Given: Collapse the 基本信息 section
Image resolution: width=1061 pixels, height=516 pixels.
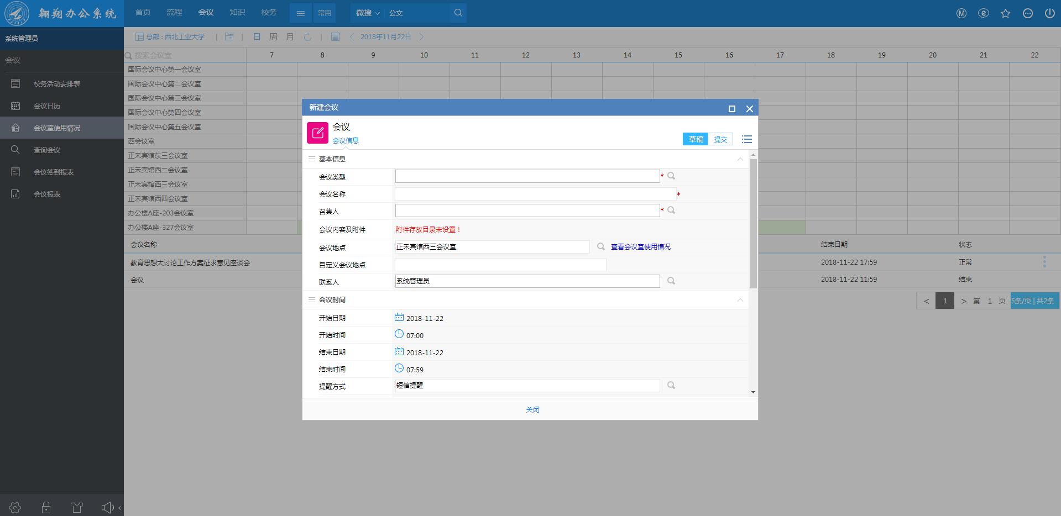Looking at the screenshot, I should 740,159.
